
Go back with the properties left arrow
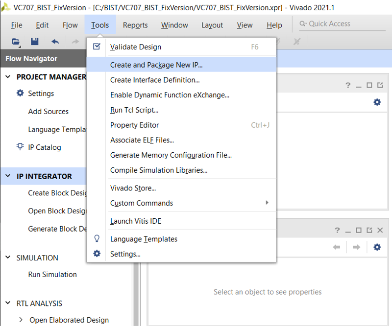[337, 247]
